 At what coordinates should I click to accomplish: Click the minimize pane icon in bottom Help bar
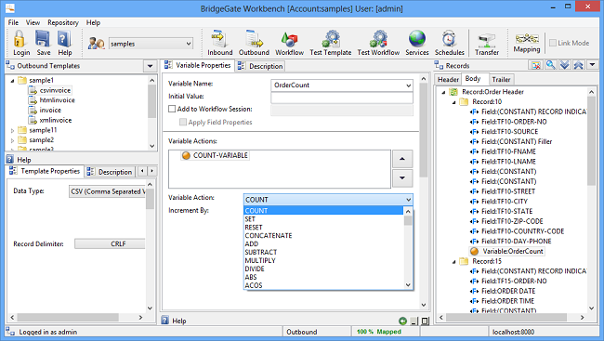pyautogui.click(x=414, y=321)
